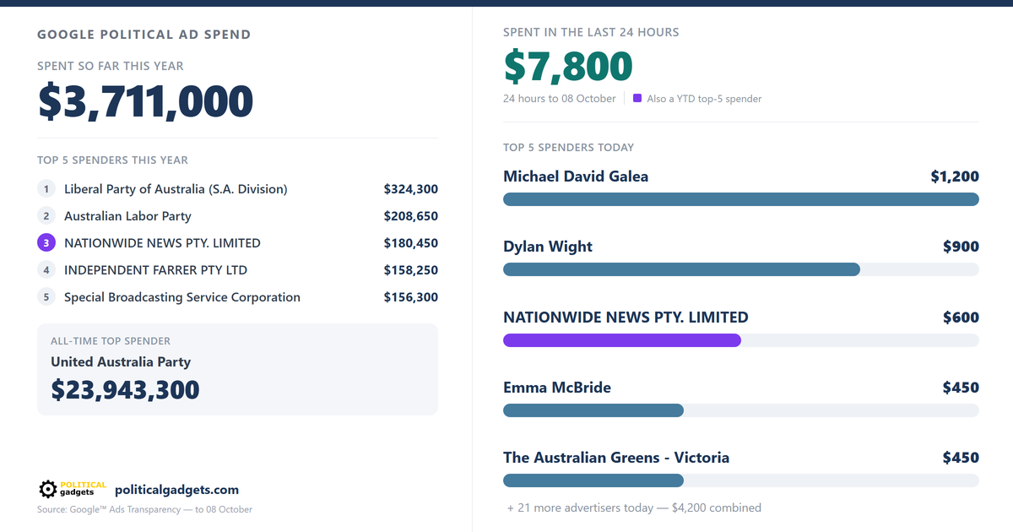
Task: Click the purple YTD top-5 legend square
Action: [x=637, y=98]
